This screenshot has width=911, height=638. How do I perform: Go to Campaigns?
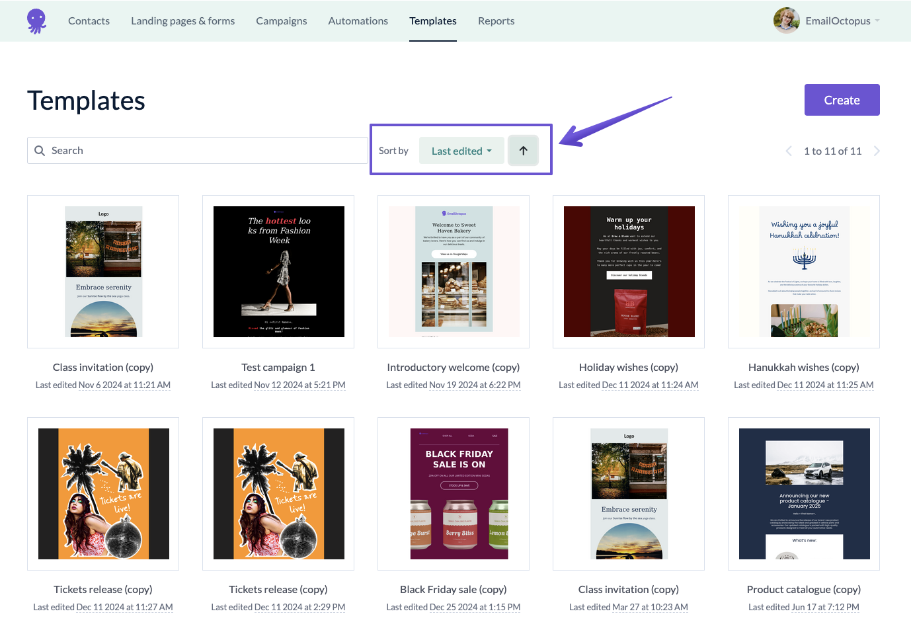tap(282, 21)
